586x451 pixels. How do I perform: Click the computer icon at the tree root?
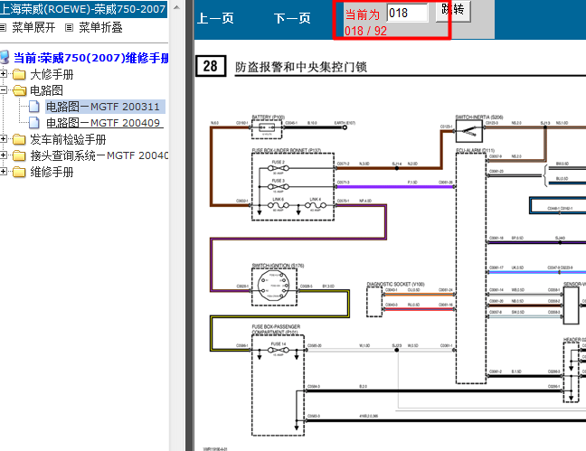point(5,58)
